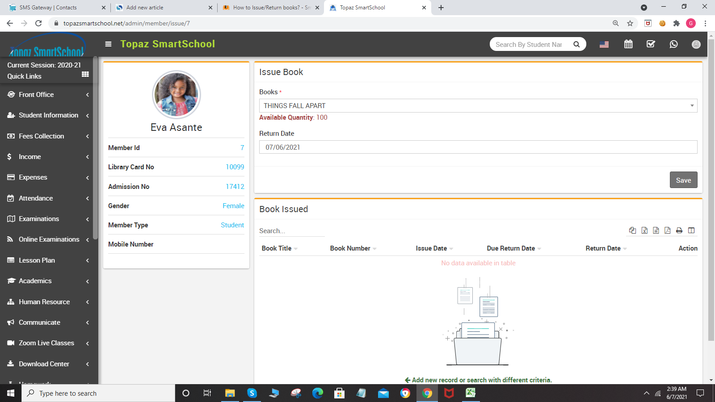
Task: Expand the Front Office menu
Action: click(48, 95)
